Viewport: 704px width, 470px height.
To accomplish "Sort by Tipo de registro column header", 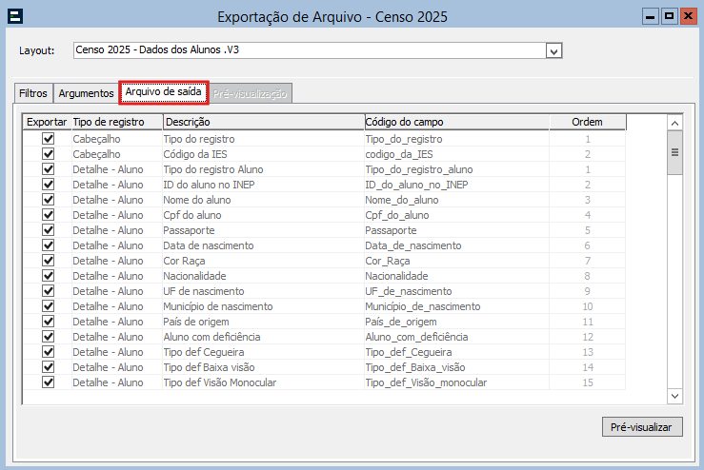I will pos(117,122).
